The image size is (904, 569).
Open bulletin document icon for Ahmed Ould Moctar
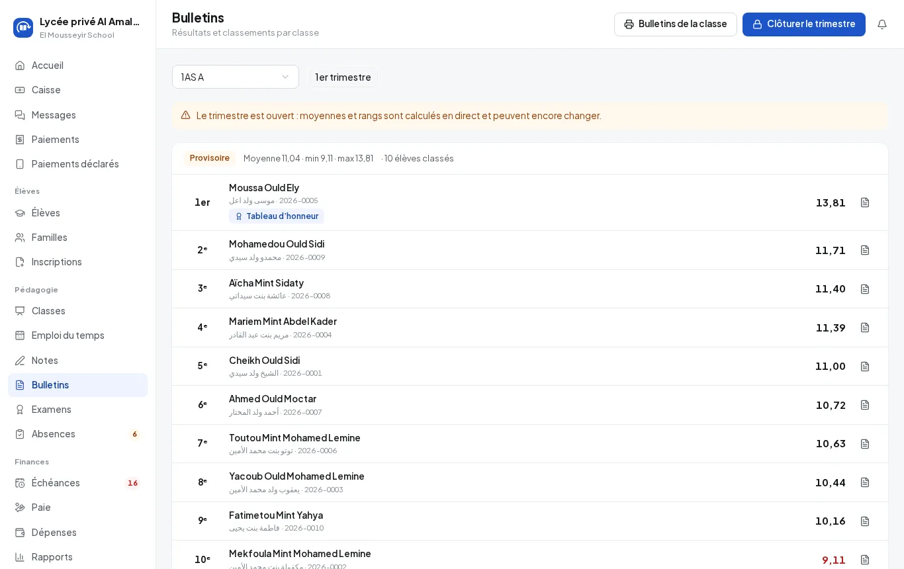pyautogui.click(x=865, y=405)
